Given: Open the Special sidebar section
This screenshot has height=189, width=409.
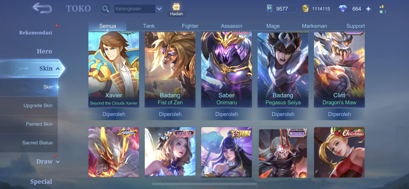Looking at the screenshot, I should pyautogui.click(x=41, y=181).
